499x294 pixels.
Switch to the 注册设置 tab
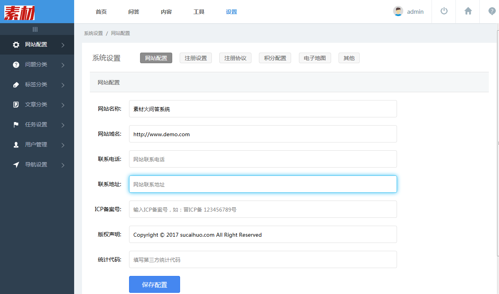click(x=196, y=58)
